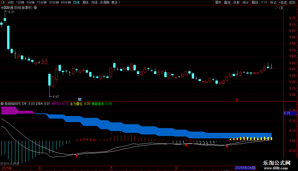Image resolution: width=298 pixels, height=171 pixels.
Task: Switch to 月线 monthly chart
Action: coord(94,2)
